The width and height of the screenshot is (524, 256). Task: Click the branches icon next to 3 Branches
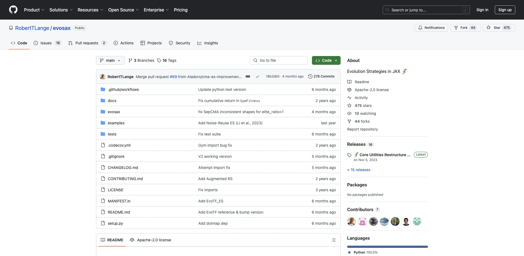(x=130, y=60)
